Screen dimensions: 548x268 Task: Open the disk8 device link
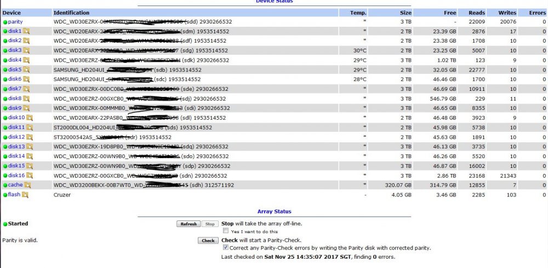tap(15, 98)
